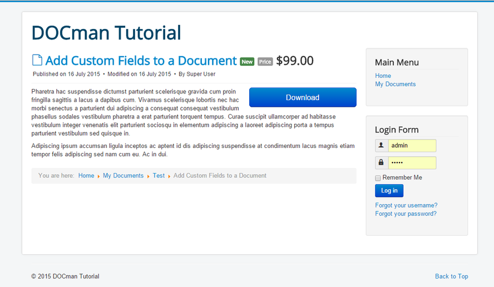
Task: Submit login with the Log in button
Action: click(389, 191)
